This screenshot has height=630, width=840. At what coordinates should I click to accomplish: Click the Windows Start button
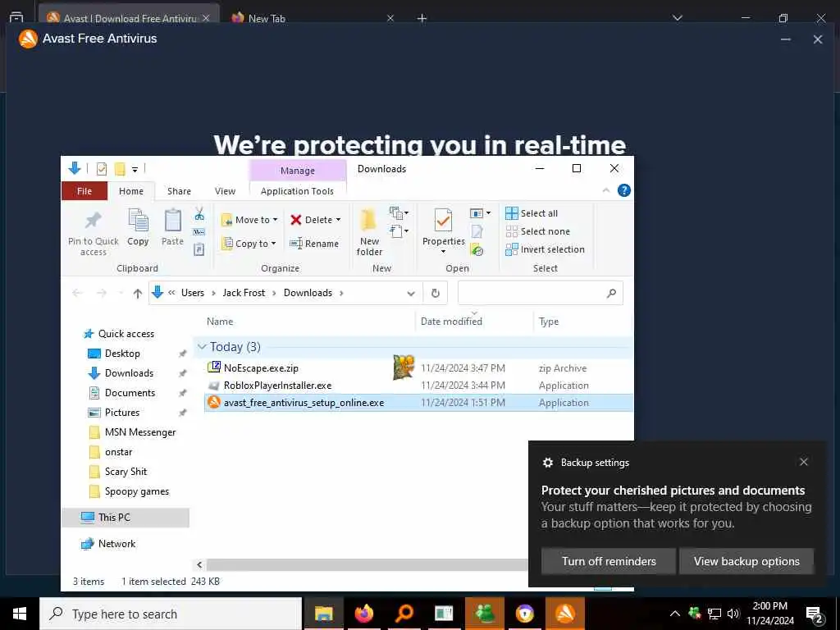pos(20,614)
